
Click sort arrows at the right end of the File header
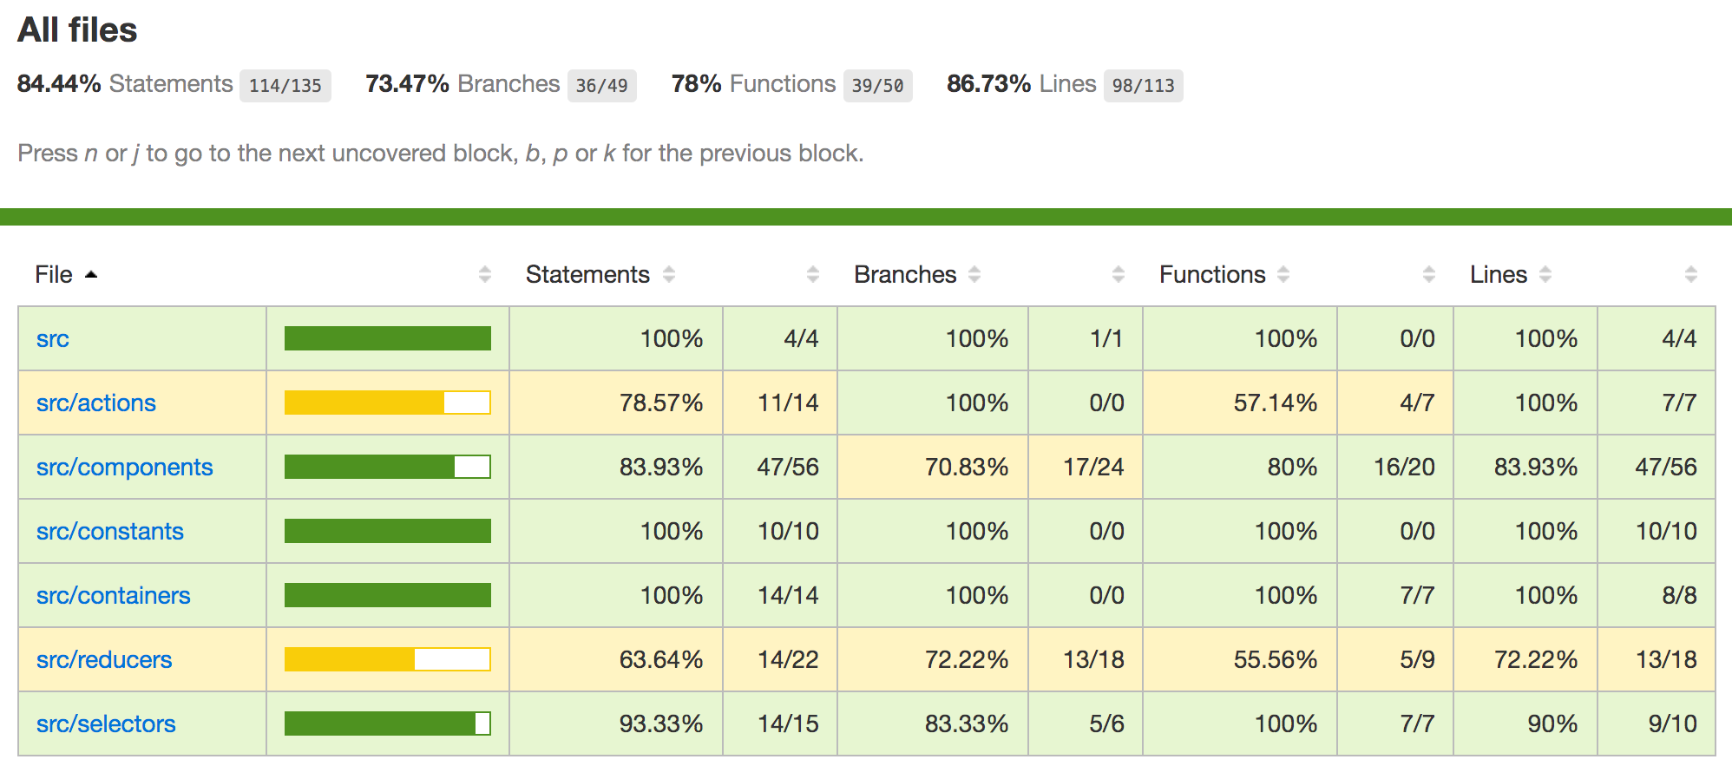[485, 275]
